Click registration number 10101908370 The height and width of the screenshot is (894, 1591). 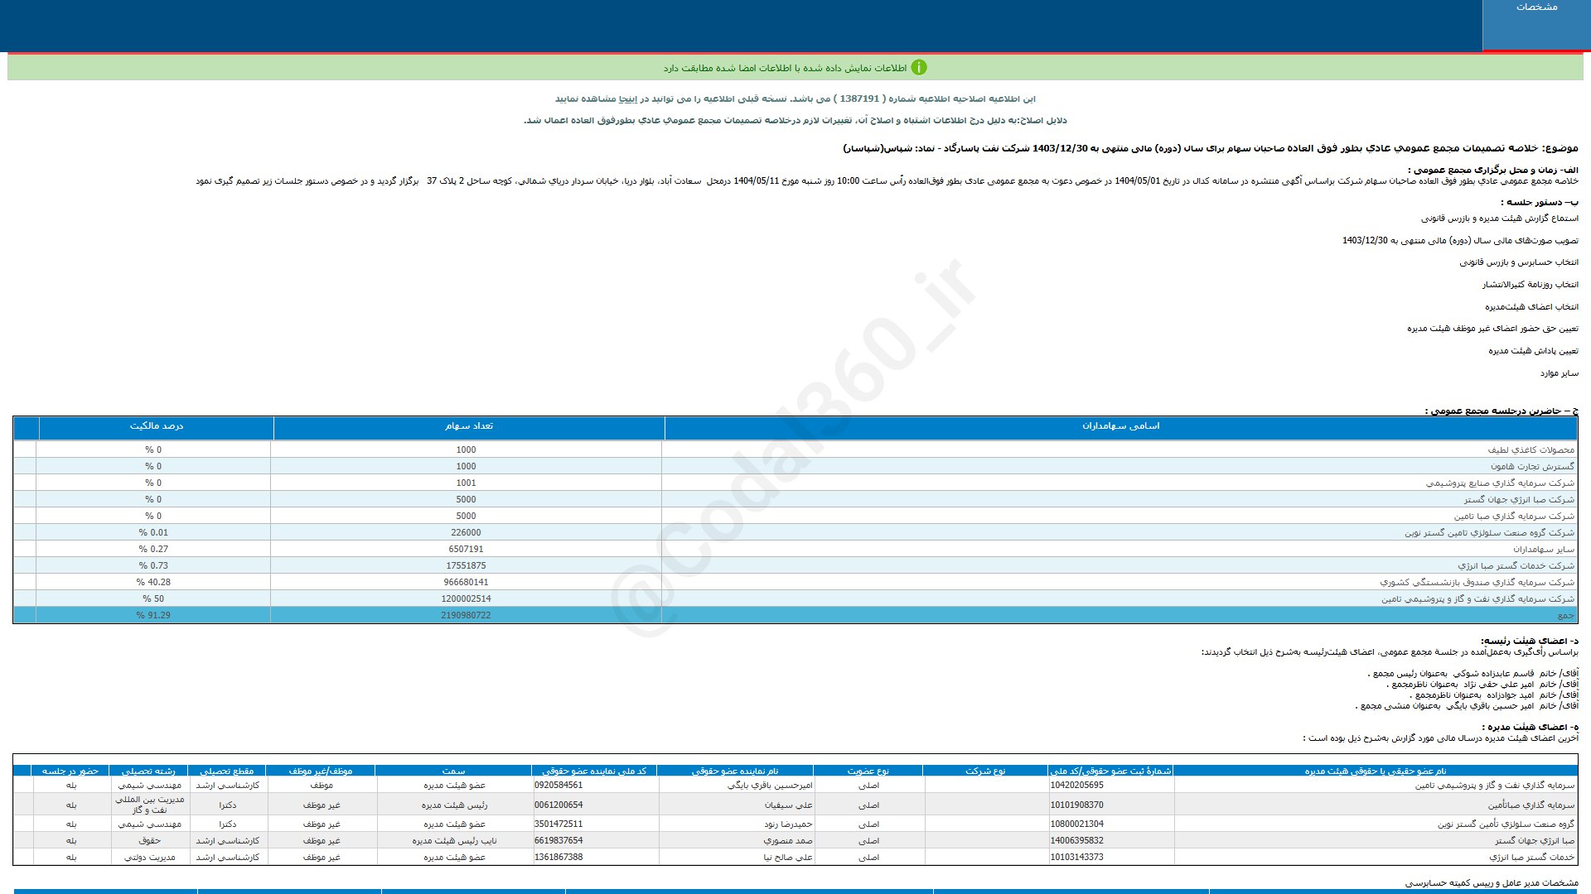pos(1076,805)
